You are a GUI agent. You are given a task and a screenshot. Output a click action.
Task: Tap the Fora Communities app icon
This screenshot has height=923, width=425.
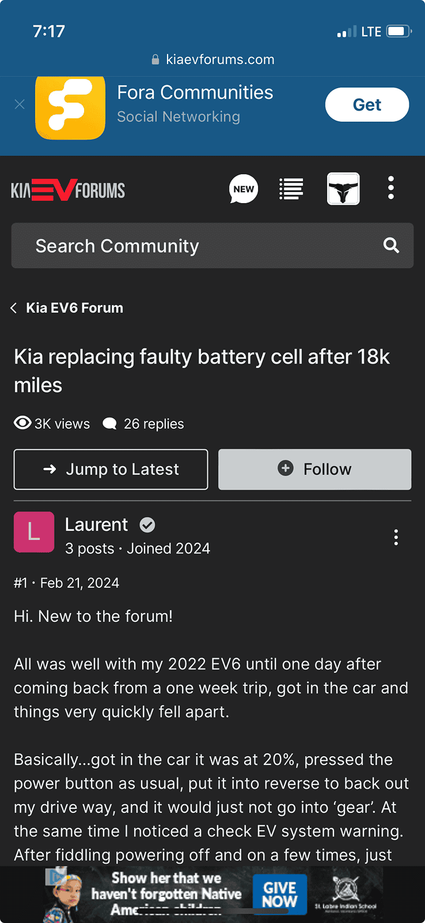coord(70,107)
